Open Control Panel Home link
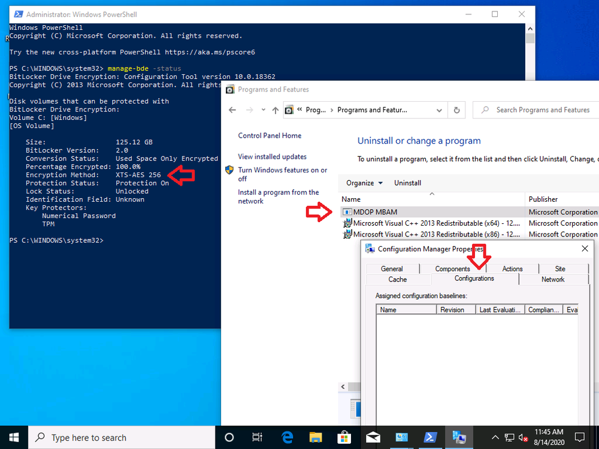Viewport: 599px width, 449px height. tap(270, 135)
